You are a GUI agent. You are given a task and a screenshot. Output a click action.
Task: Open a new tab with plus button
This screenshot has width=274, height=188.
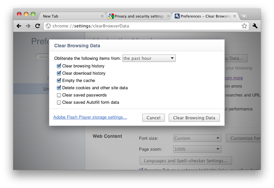coord(244,16)
